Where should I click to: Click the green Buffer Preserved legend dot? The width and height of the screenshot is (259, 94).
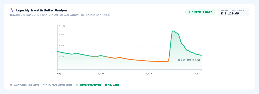click(x=77, y=85)
